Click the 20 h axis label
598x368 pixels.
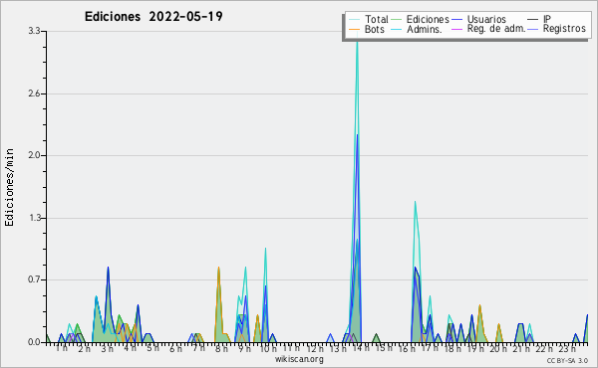pos(498,348)
